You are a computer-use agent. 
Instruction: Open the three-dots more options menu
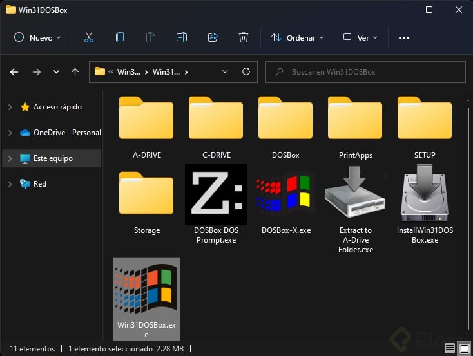click(x=404, y=38)
